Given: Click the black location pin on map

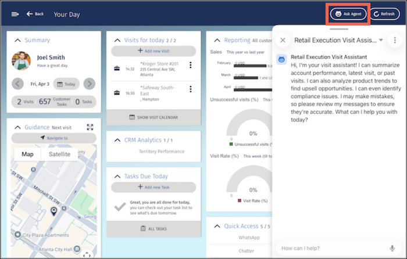Looking at the screenshot, I should point(53,211).
